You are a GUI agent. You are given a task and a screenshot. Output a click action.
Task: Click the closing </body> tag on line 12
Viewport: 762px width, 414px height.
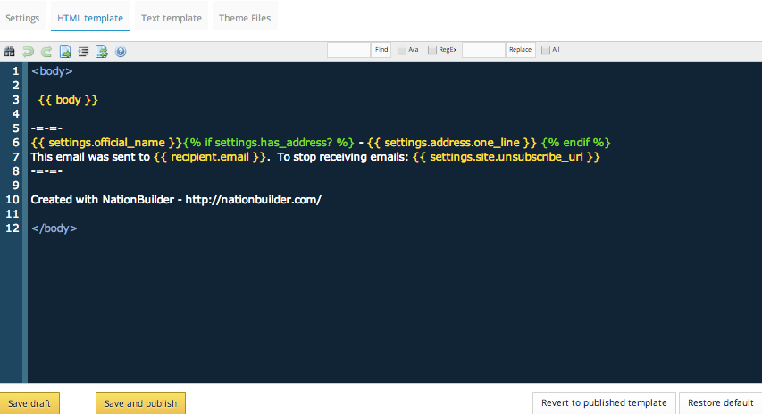[54, 228]
